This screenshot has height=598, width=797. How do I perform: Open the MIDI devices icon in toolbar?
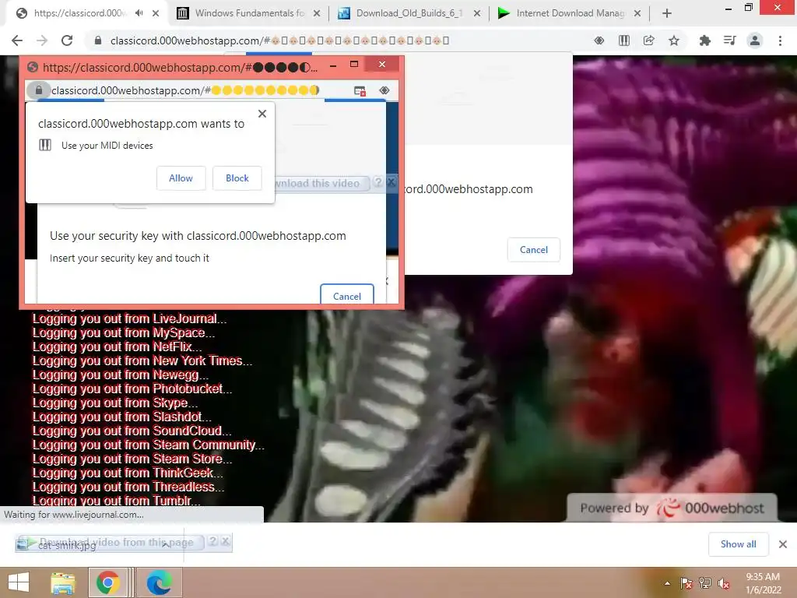click(x=624, y=40)
